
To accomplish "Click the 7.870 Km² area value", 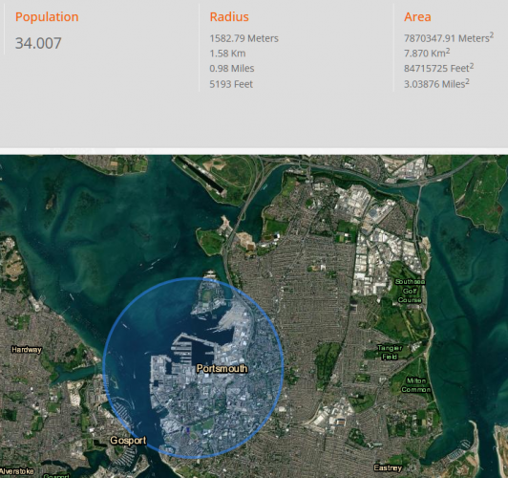I will (x=427, y=53).
